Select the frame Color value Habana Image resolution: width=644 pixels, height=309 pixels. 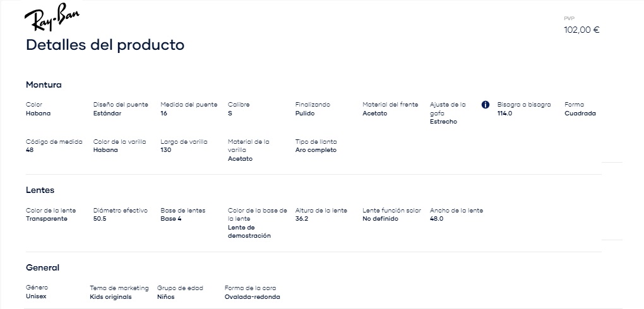tap(38, 114)
